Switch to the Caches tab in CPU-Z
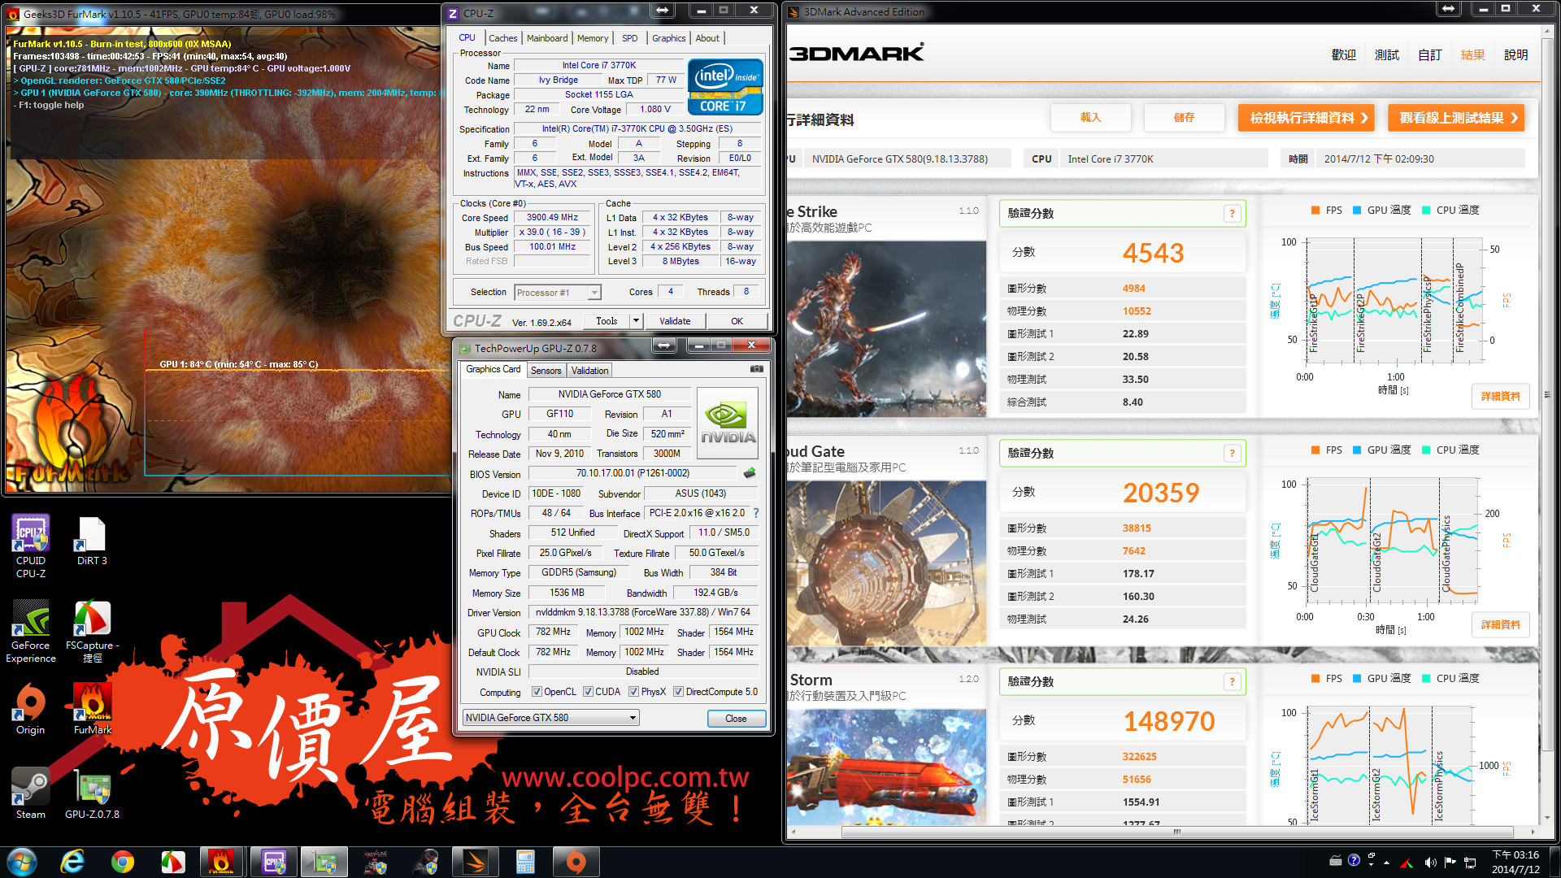 [502, 38]
